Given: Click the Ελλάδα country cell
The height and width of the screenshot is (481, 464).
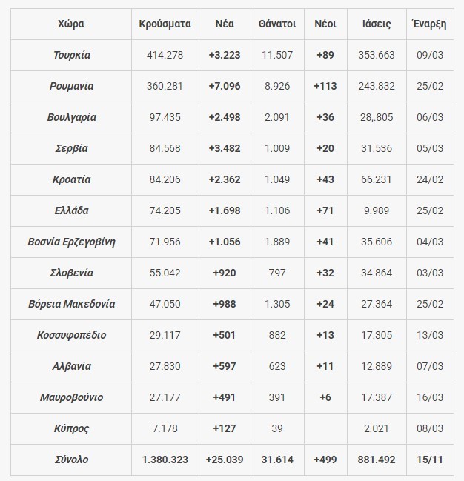Looking at the screenshot, I should (71, 210).
